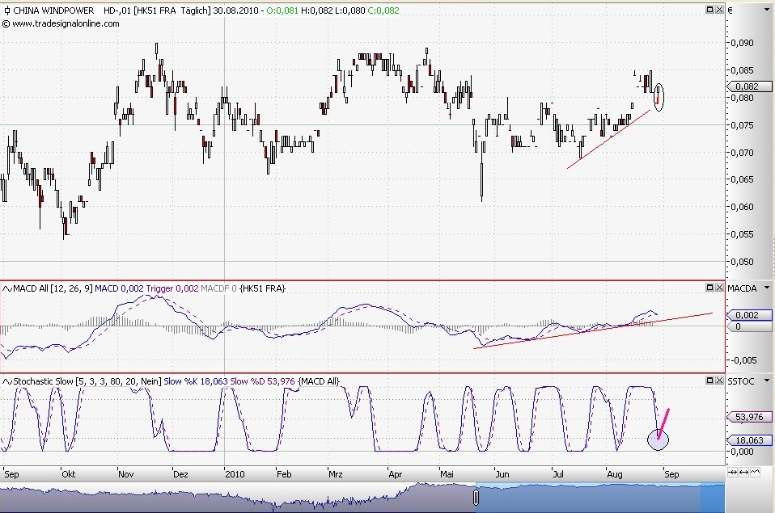The width and height of the screenshot is (775, 513).
Task: Close the MACD All indicator pane
Action: (719, 288)
